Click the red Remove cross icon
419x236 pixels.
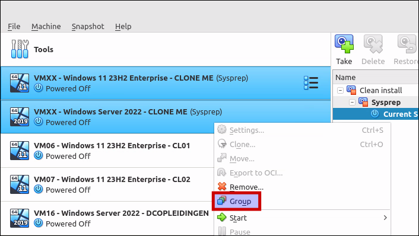[x=222, y=187]
